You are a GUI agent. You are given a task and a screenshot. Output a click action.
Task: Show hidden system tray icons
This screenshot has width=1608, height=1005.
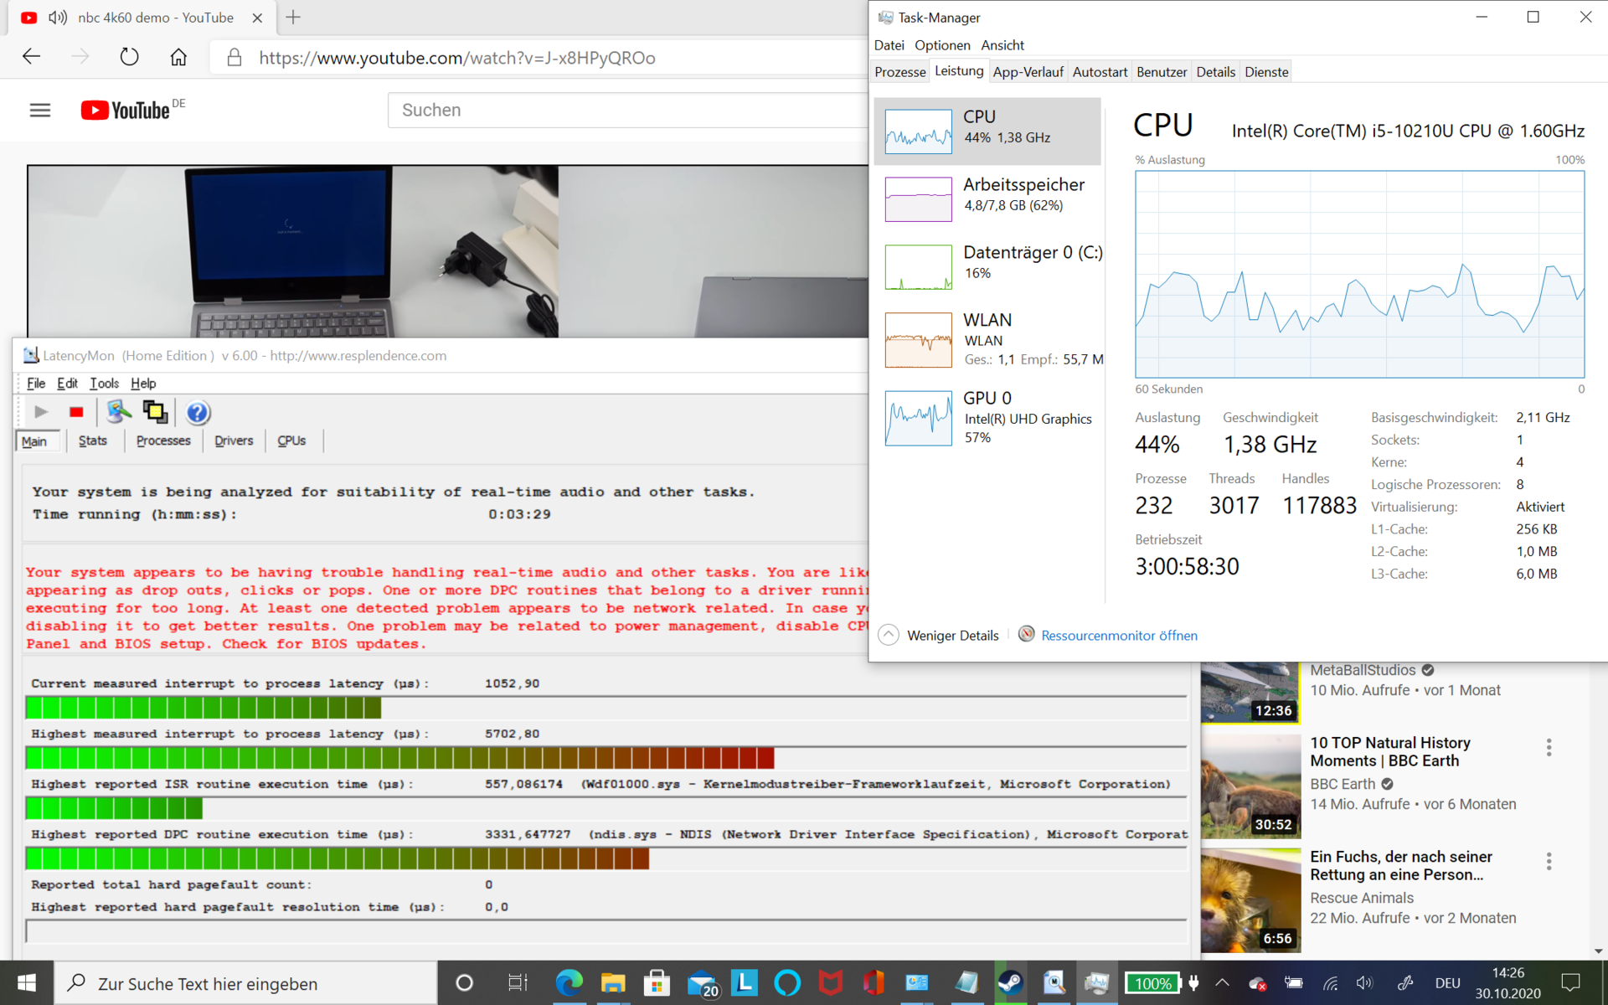pos(1222,982)
